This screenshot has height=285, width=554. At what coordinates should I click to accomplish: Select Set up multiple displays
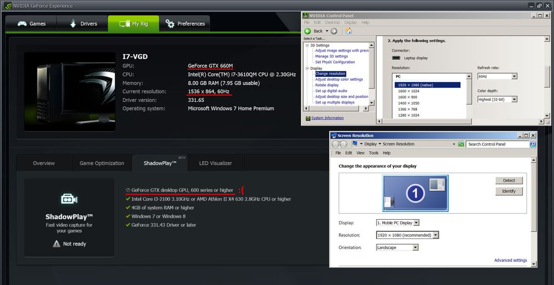[x=334, y=102]
